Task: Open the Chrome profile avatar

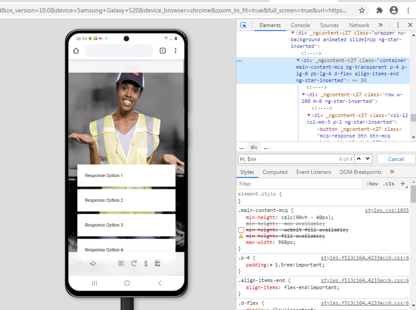Action: click(394, 10)
